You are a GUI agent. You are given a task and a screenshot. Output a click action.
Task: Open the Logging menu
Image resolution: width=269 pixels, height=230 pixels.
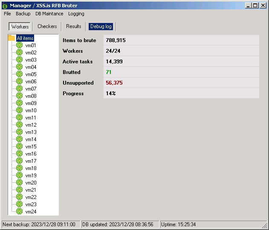[76, 14]
